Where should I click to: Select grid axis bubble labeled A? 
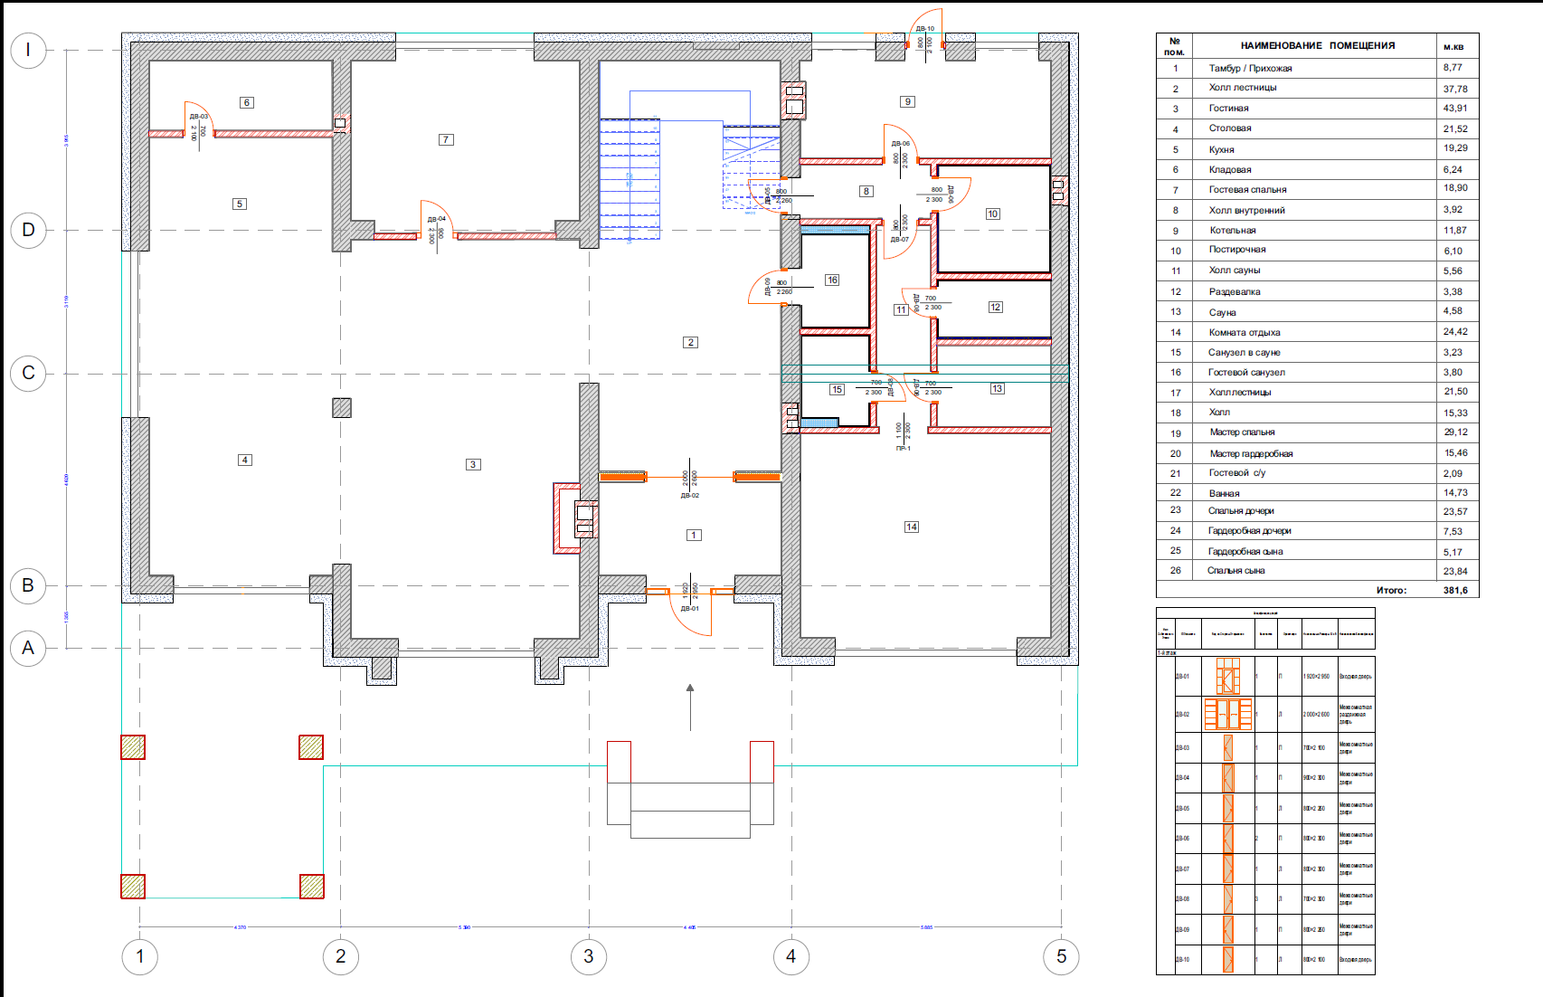(x=28, y=648)
